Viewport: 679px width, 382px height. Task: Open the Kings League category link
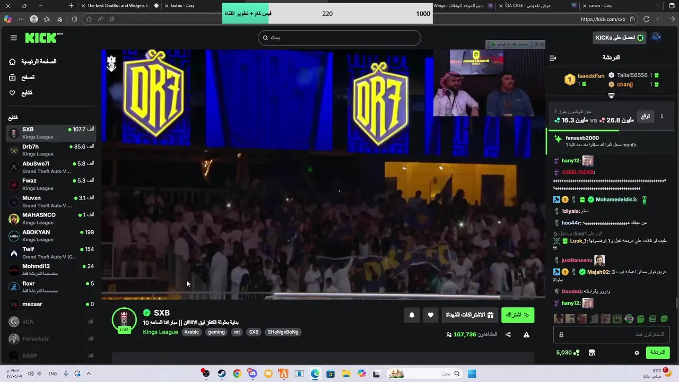(x=160, y=332)
